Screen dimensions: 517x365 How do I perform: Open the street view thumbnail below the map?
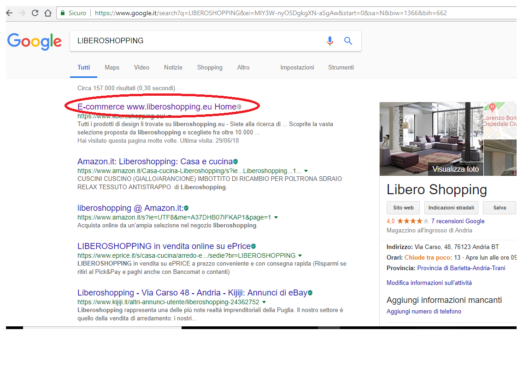click(500, 157)
